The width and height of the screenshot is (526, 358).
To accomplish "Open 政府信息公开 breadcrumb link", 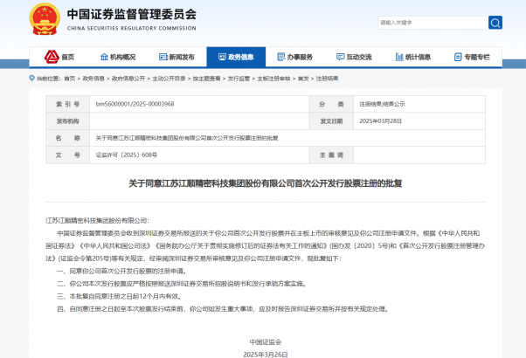I will pos(128,79).
